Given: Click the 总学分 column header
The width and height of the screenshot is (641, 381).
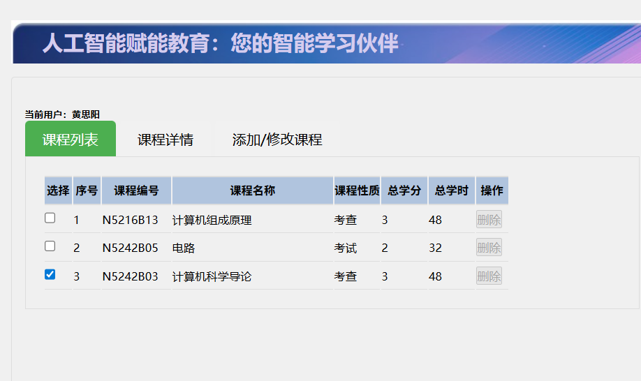Looking at the screenshot, I should point(404,191).
